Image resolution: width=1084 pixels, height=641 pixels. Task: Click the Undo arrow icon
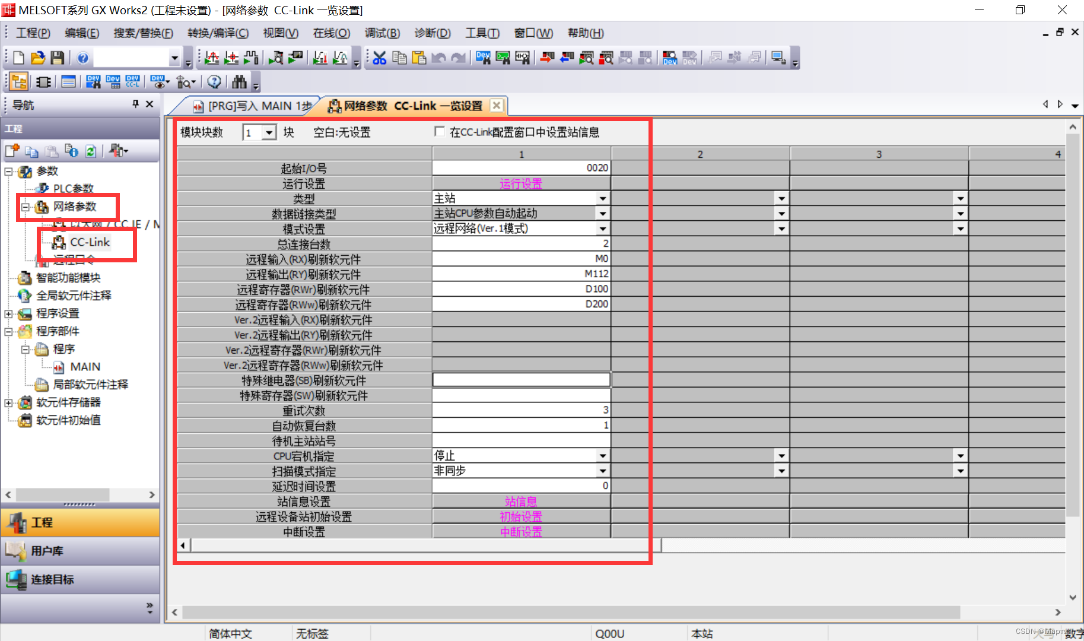[438, 58]
